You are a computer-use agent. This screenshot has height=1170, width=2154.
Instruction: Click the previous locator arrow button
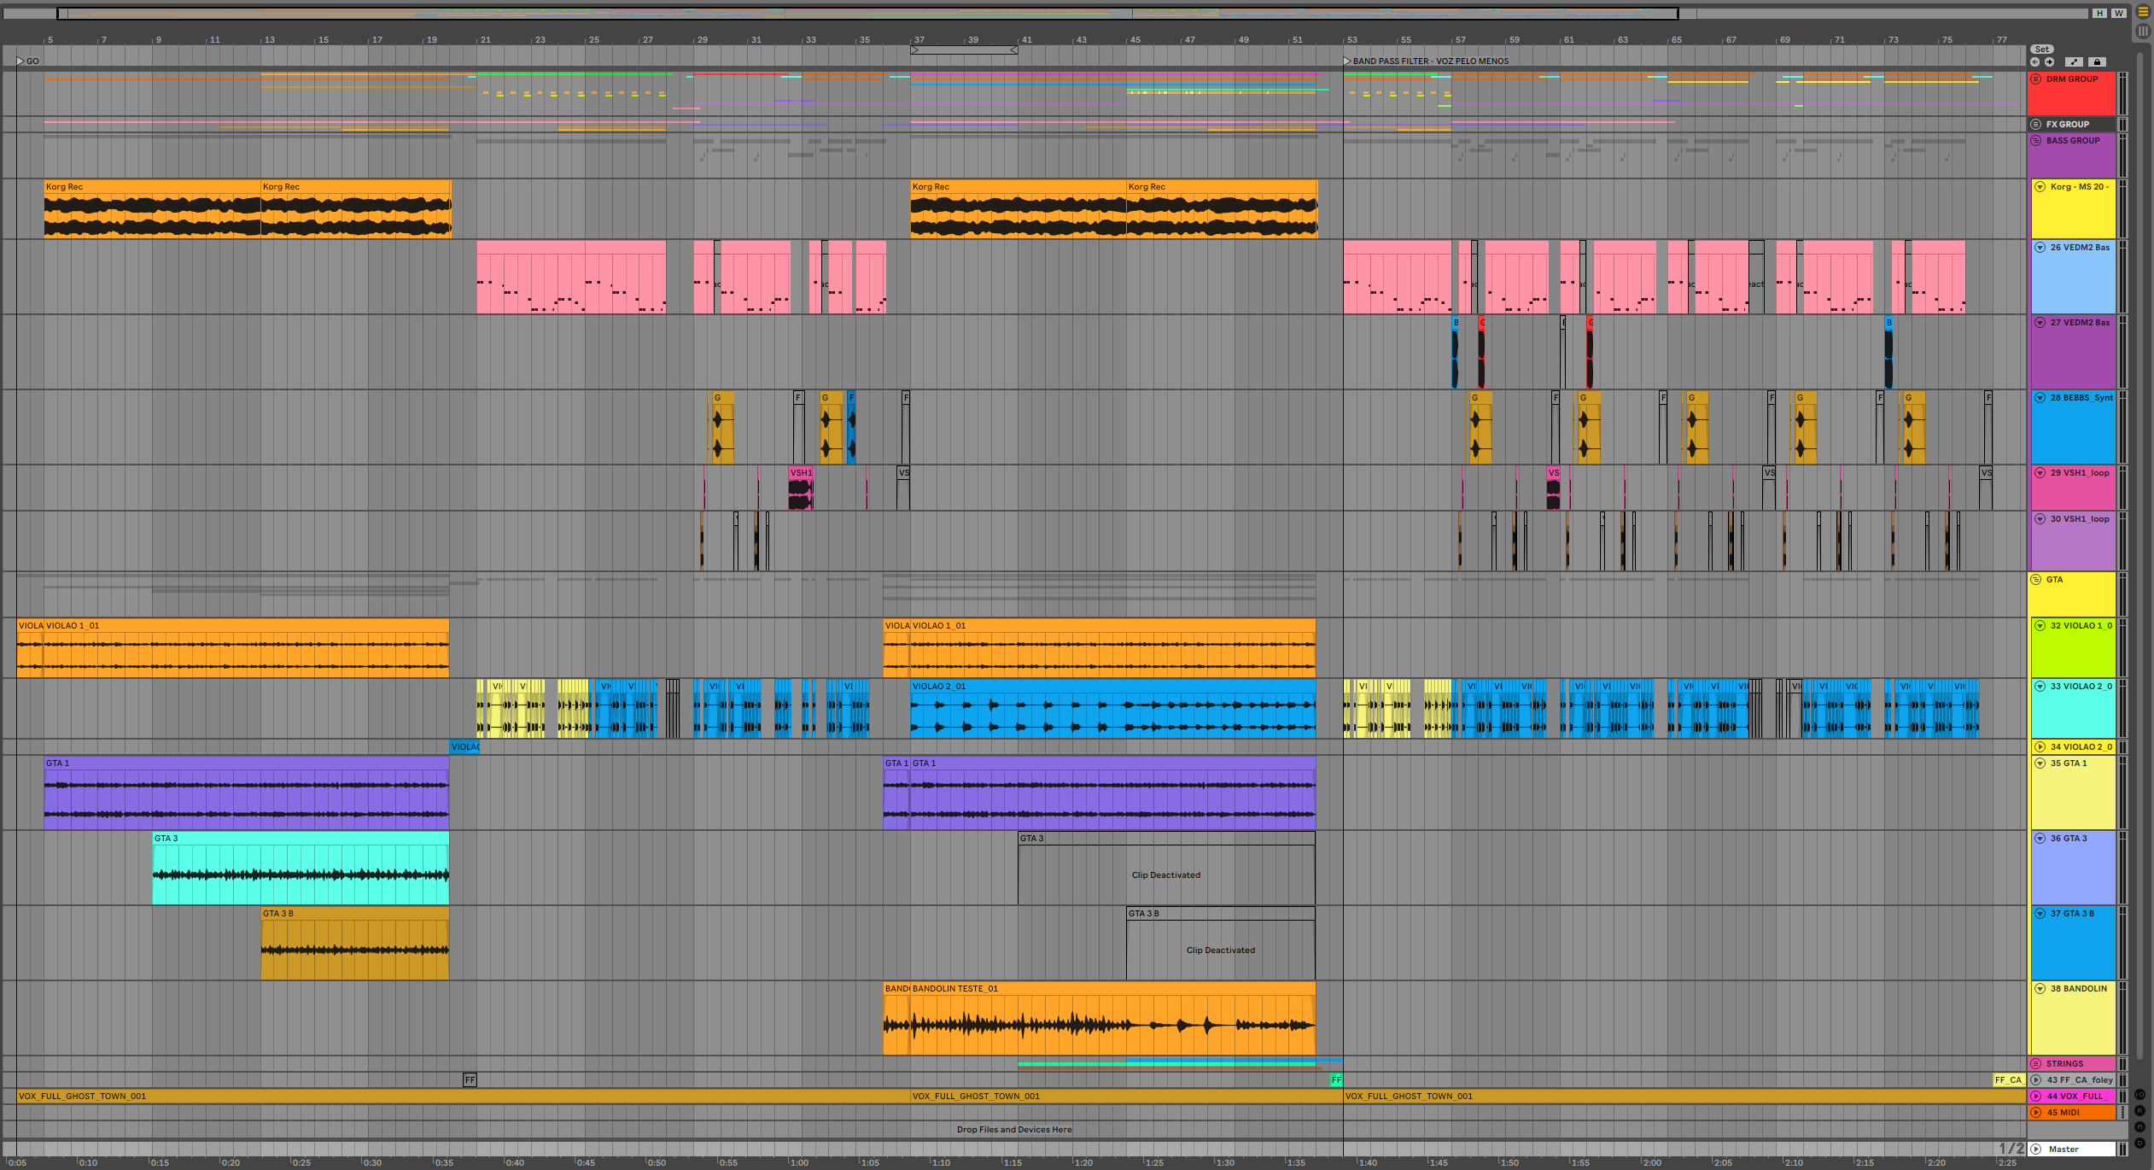point(2035,61)
